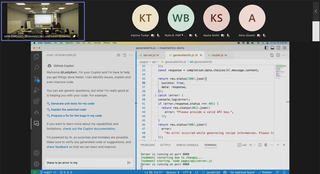Add a new terminal with plus icon

[251, 145]
